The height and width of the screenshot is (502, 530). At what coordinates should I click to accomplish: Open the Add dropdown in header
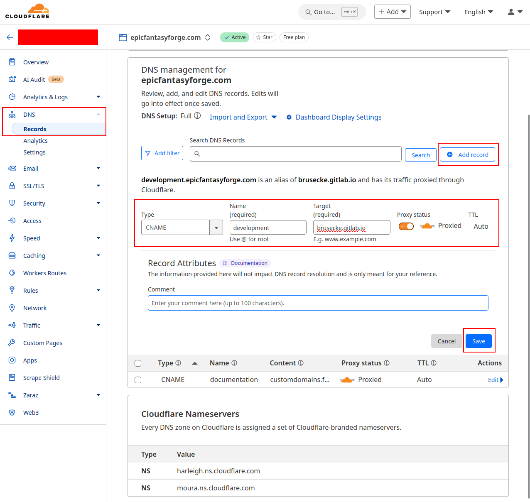[393, 12]
